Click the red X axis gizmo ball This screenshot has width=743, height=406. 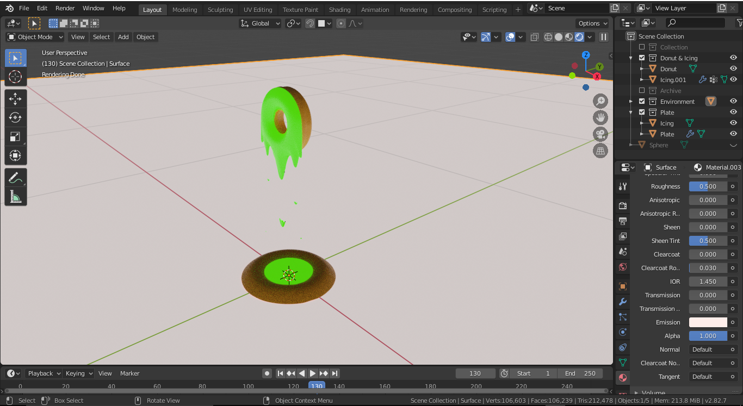pyautogui.click(x=597, y=77)
